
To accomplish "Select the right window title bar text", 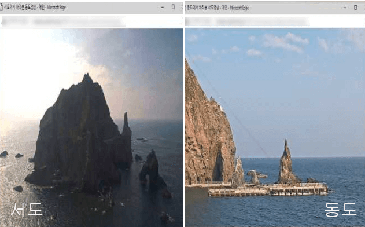I will tap(218, 8).
